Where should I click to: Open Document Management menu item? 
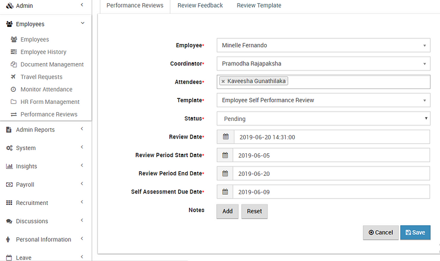tap(52, 64)
